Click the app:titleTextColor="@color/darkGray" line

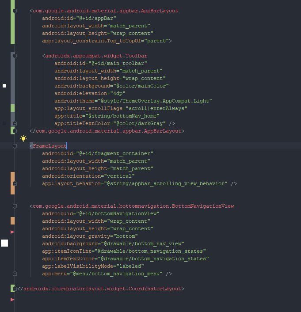tap(114, 123)
